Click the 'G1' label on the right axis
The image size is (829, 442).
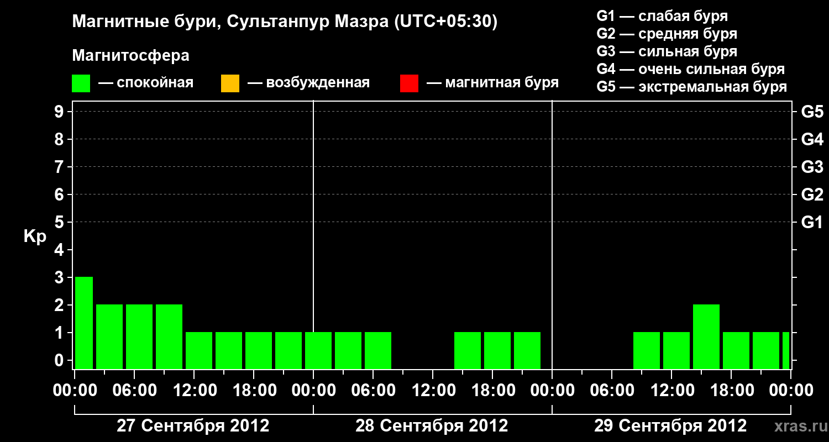point(812,223)
